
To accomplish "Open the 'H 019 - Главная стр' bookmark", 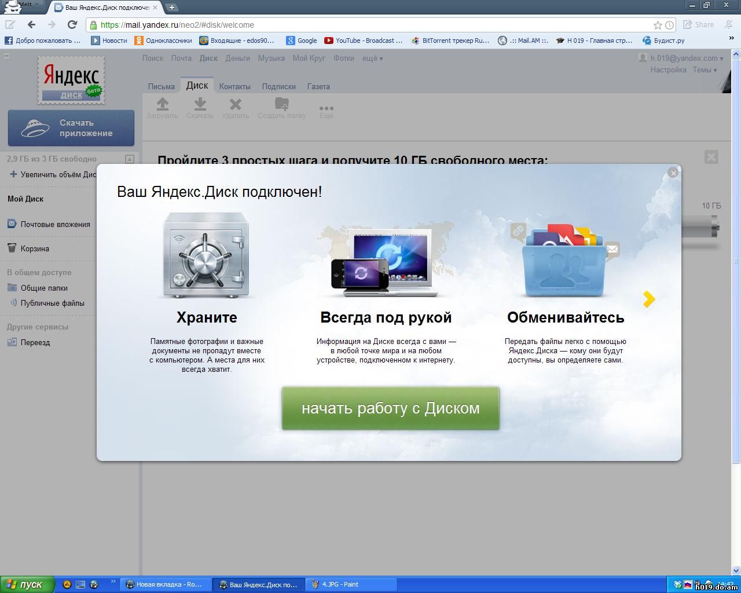I will point(594,41).
